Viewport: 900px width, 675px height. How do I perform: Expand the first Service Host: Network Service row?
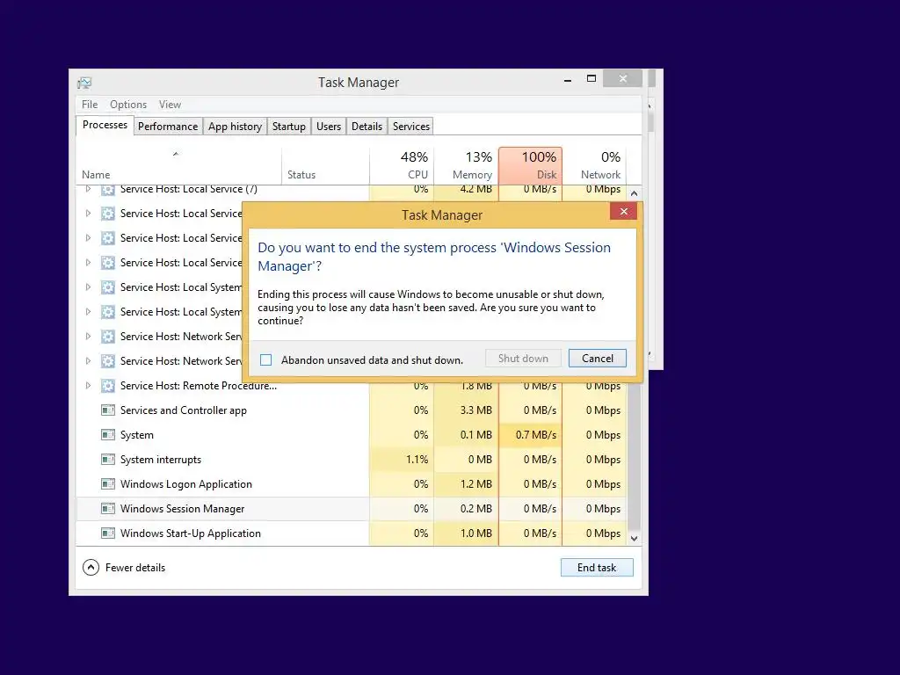pyautogui.click(x=88, y=337)
